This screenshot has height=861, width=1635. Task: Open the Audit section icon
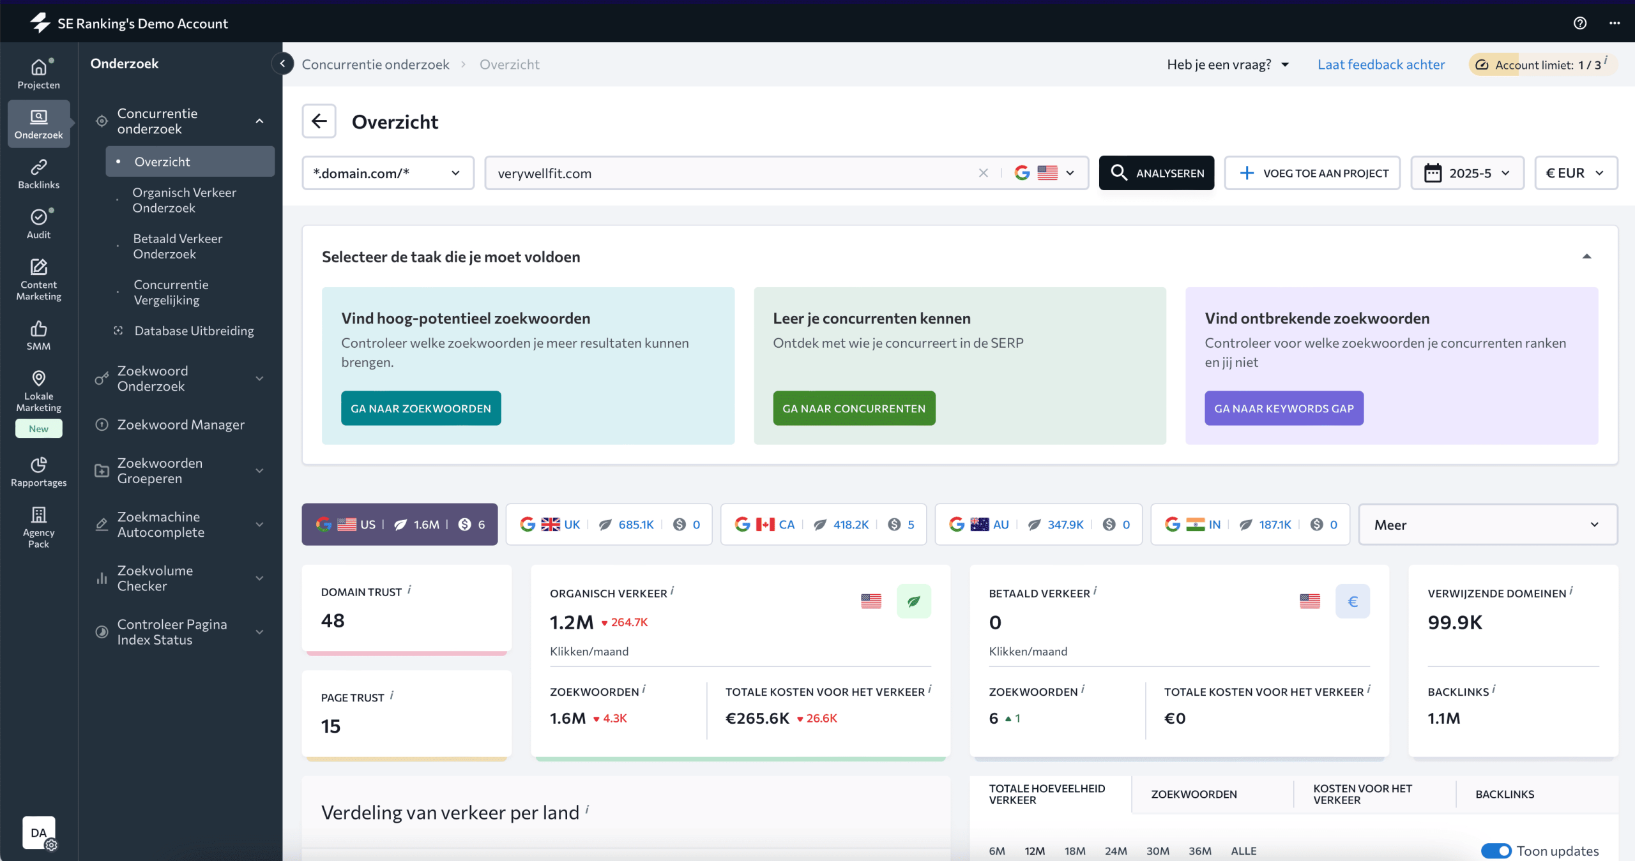[38, 217]
